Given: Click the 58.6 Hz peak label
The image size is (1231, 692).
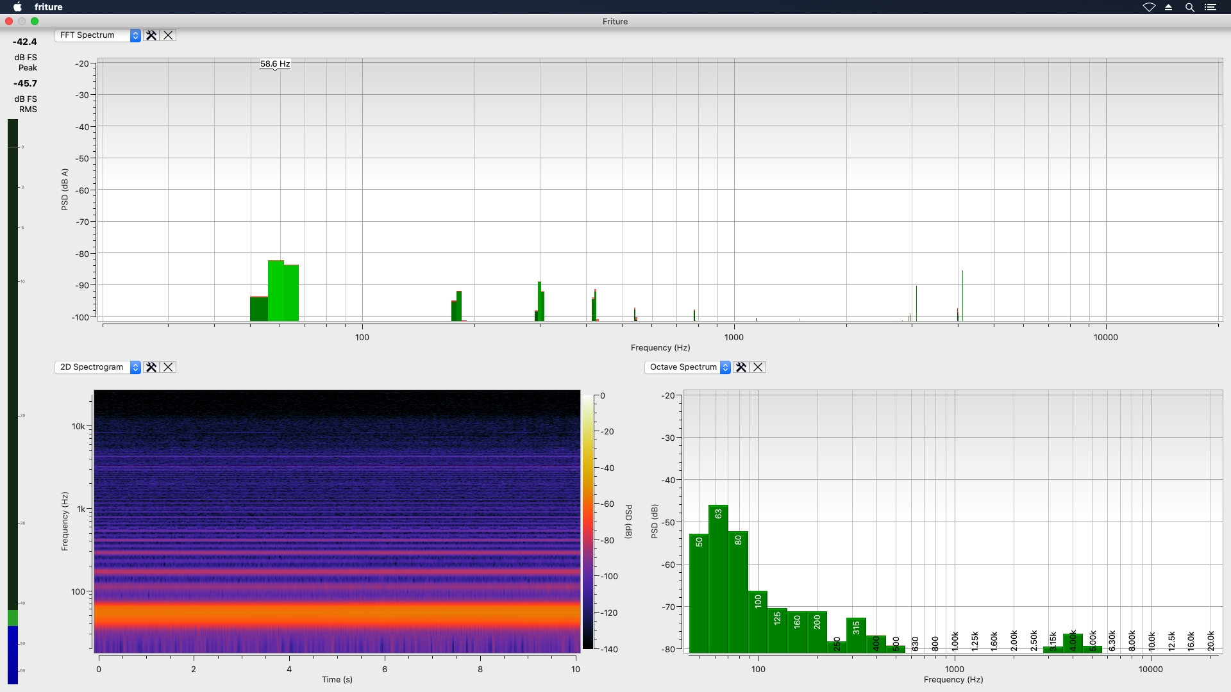Looking at the screenshot, I should coord(275,64).
